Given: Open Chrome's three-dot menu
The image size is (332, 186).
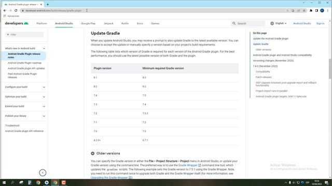Looking at the screenshot, I should point(328,10).
